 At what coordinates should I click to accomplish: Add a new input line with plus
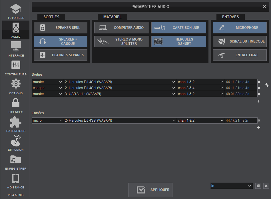(259, 128)
